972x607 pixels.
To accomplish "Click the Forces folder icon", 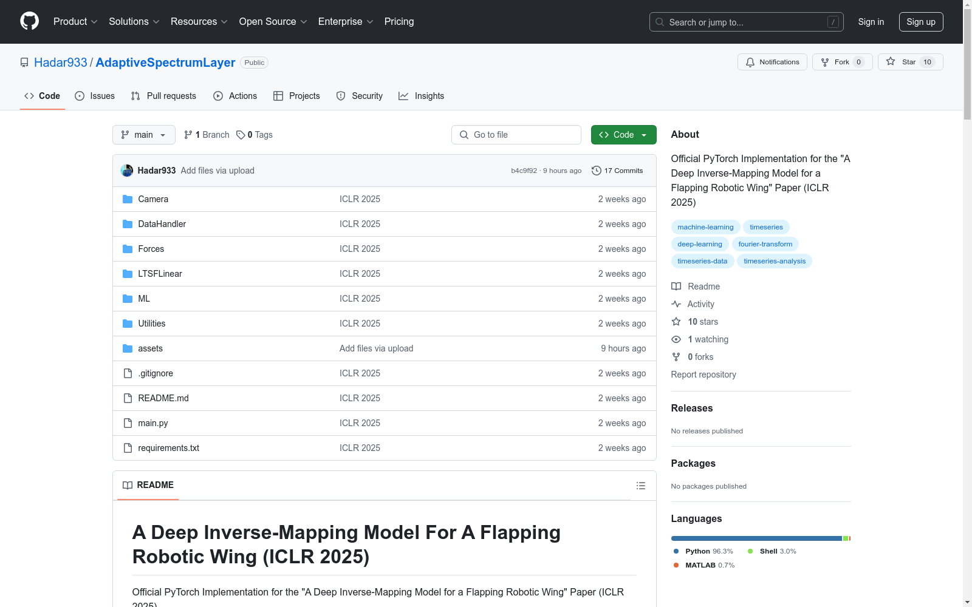I will (128, 249).
